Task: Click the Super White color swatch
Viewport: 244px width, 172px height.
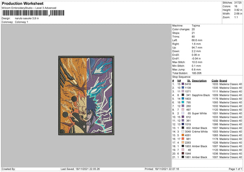Action: [x=183, y=113]
